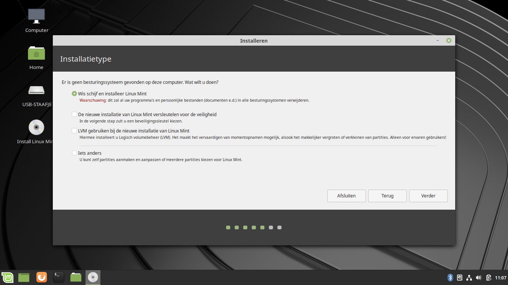Select the USB-STAAFJE drive desktop icon
The width and height of the screenshot is (508, 285).
tap(36, 96)
